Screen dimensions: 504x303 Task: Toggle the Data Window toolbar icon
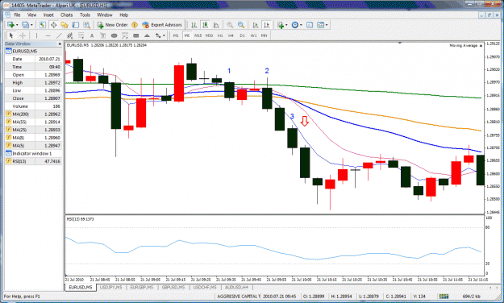(53, 25)
